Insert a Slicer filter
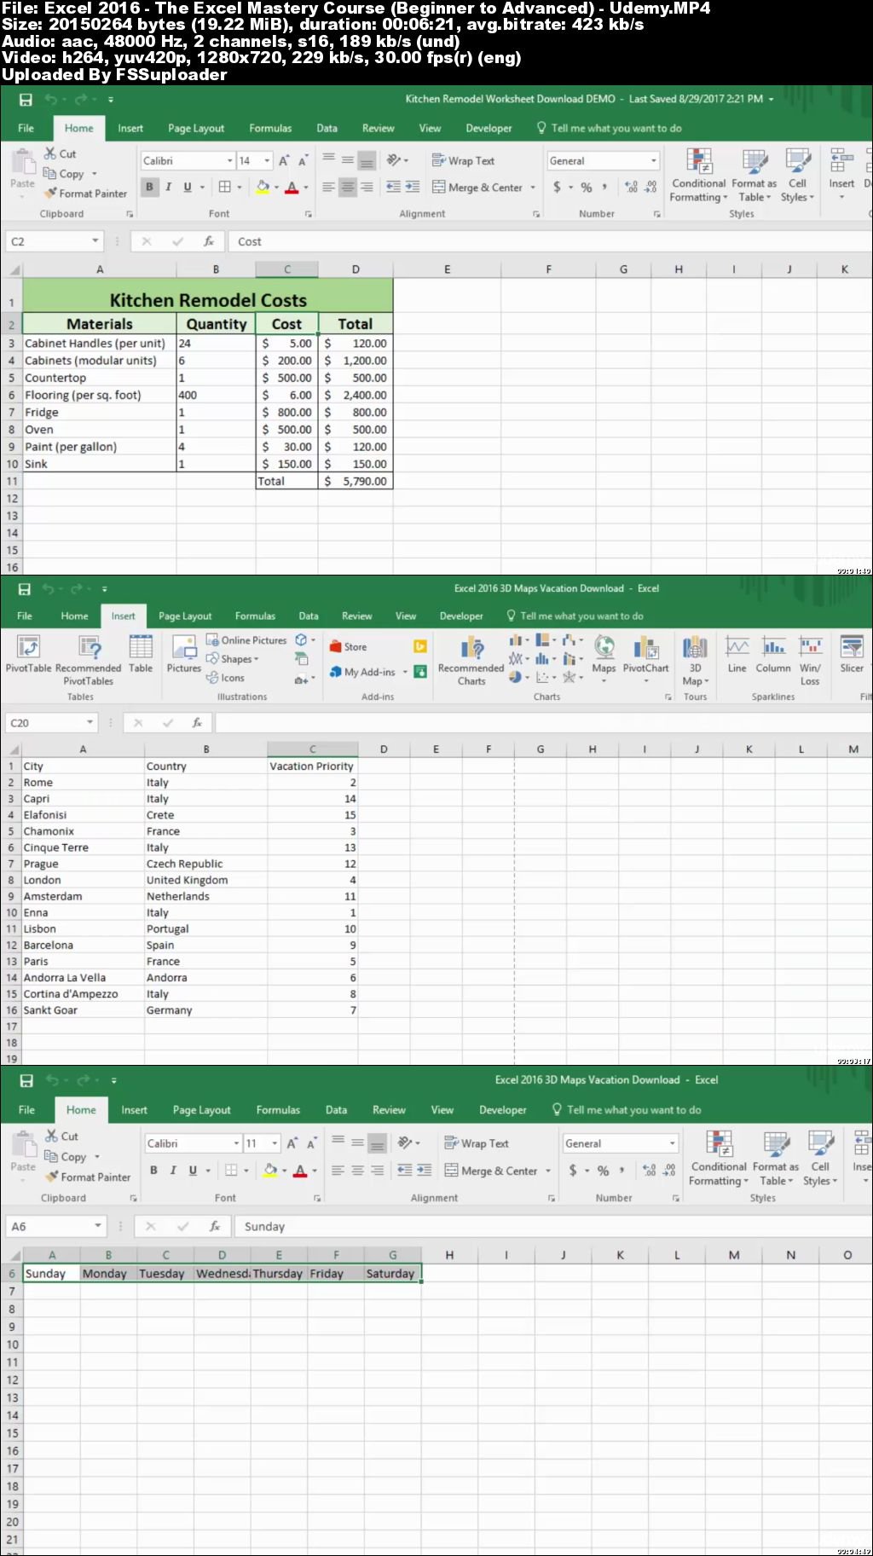The height and width of the screenshot is (1556, 873). [x=852, y=655]
